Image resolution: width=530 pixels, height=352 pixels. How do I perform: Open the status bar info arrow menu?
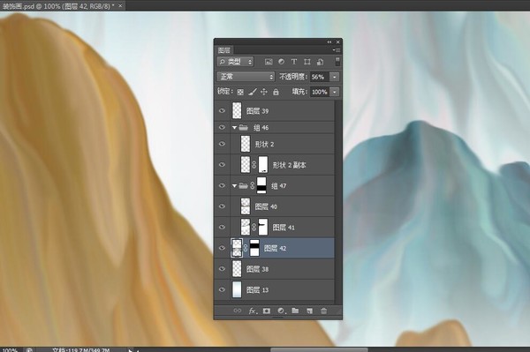coord(131,350)
